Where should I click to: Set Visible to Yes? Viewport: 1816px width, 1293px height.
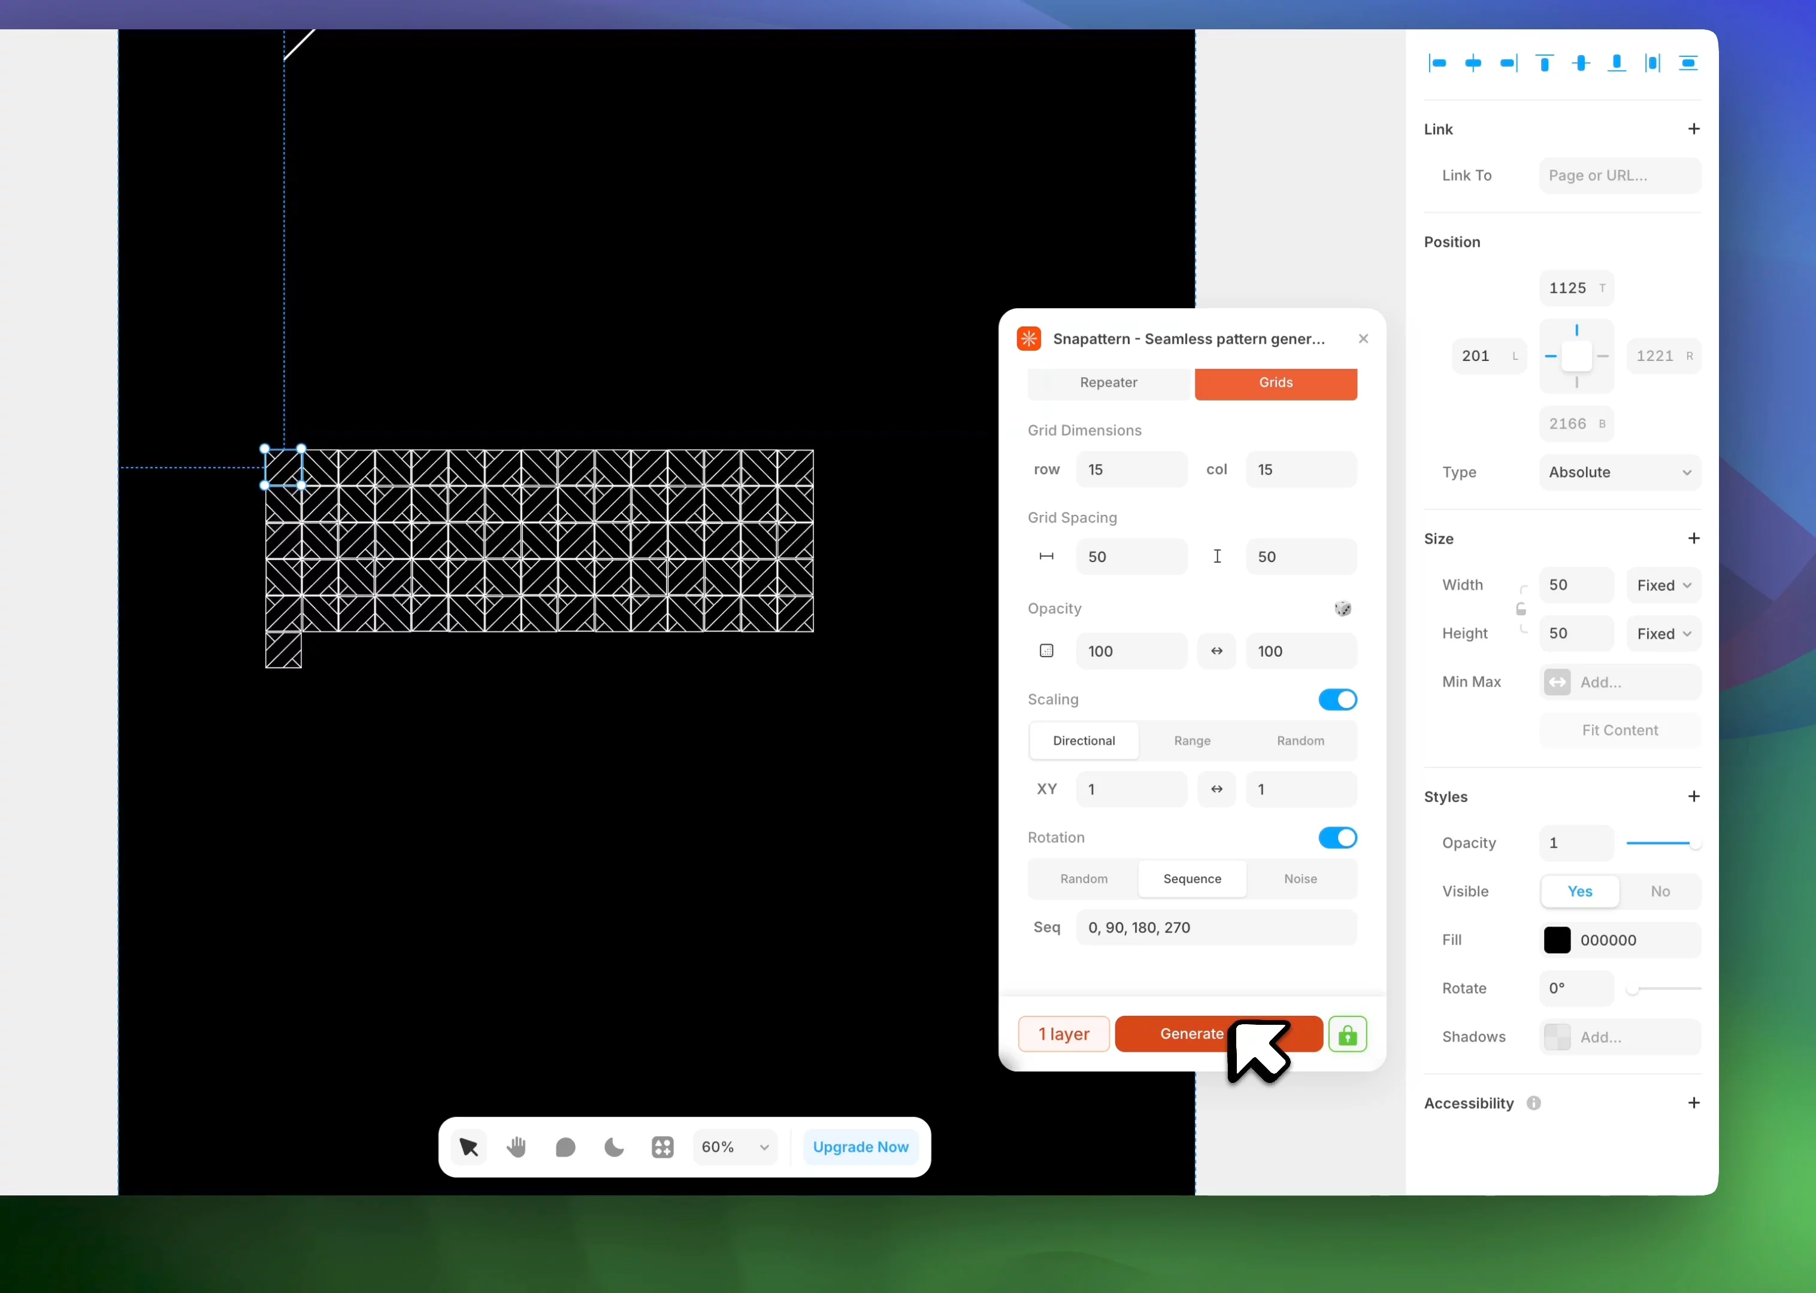pyautogui.click(x=1580, y=891)
